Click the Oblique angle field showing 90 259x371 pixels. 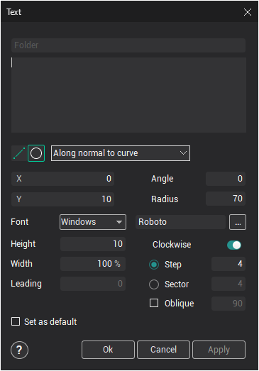228,304
